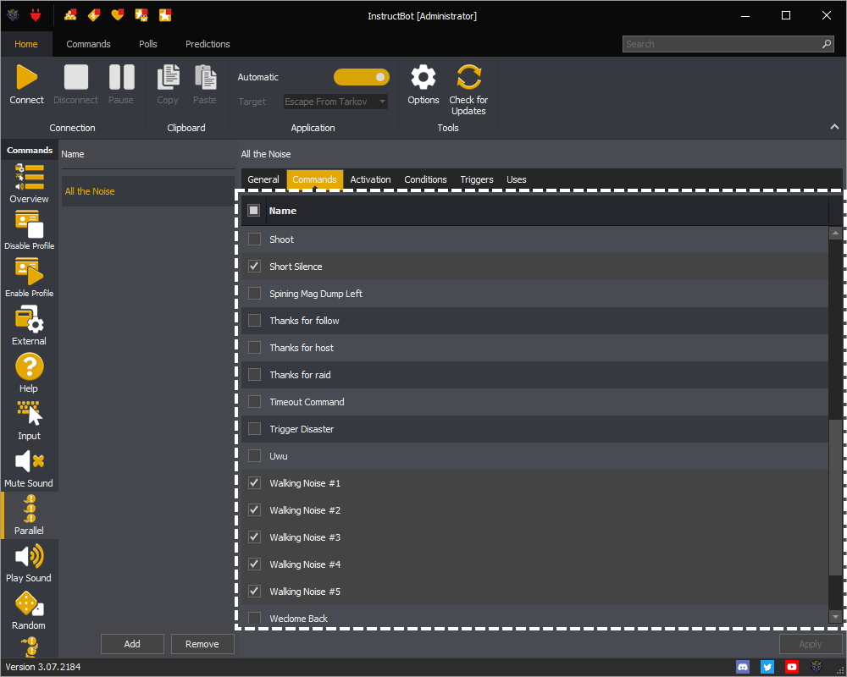Click Check for Updates icon
847x677 pixels.
pos(468,77)
